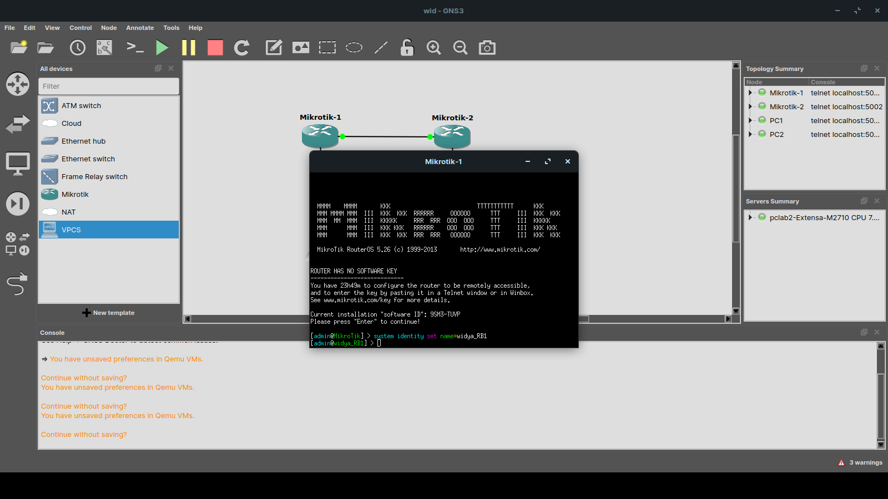Stop all nodes with red square
Screen dimensions: 888x499
click(x=215, y=48)
